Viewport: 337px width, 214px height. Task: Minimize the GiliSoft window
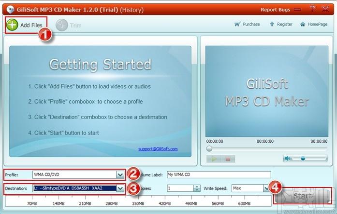[298, 10]
